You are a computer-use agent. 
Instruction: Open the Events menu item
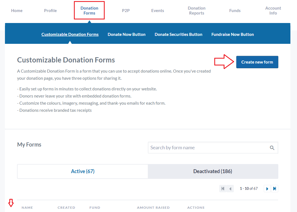[x=158, y=11]
